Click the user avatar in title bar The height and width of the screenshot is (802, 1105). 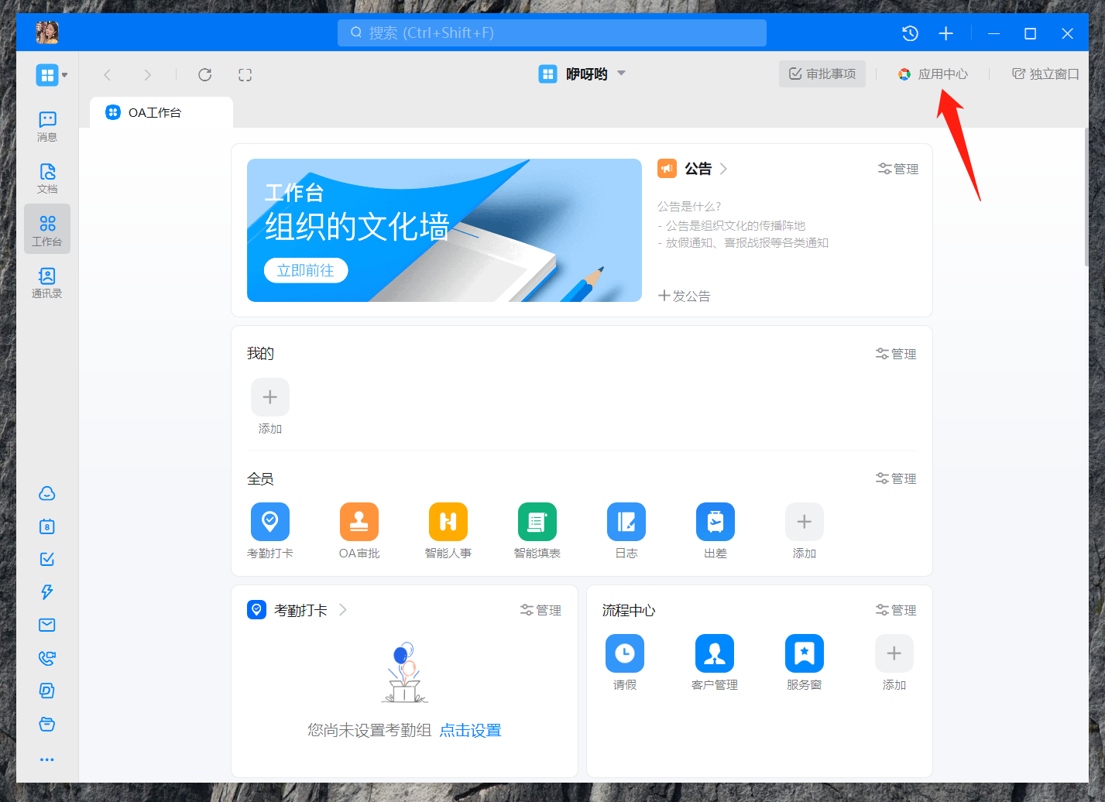[47, 33]
